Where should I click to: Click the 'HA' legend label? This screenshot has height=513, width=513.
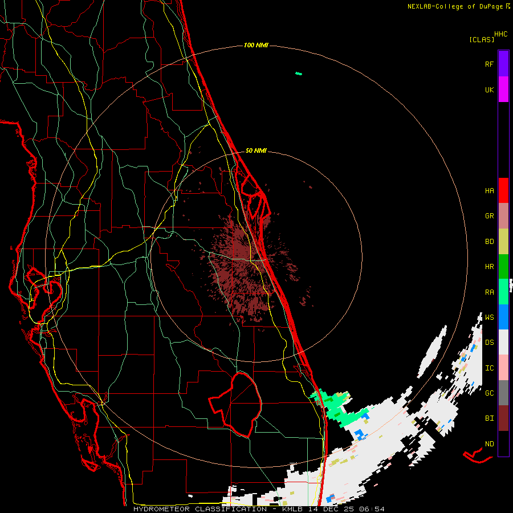coord(489,190)
